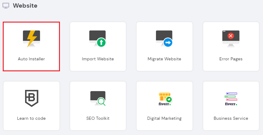Click the Business Service Fiverr icon
Screen dimensions: 263x135
pyautogui.click(x=231, y=96)
